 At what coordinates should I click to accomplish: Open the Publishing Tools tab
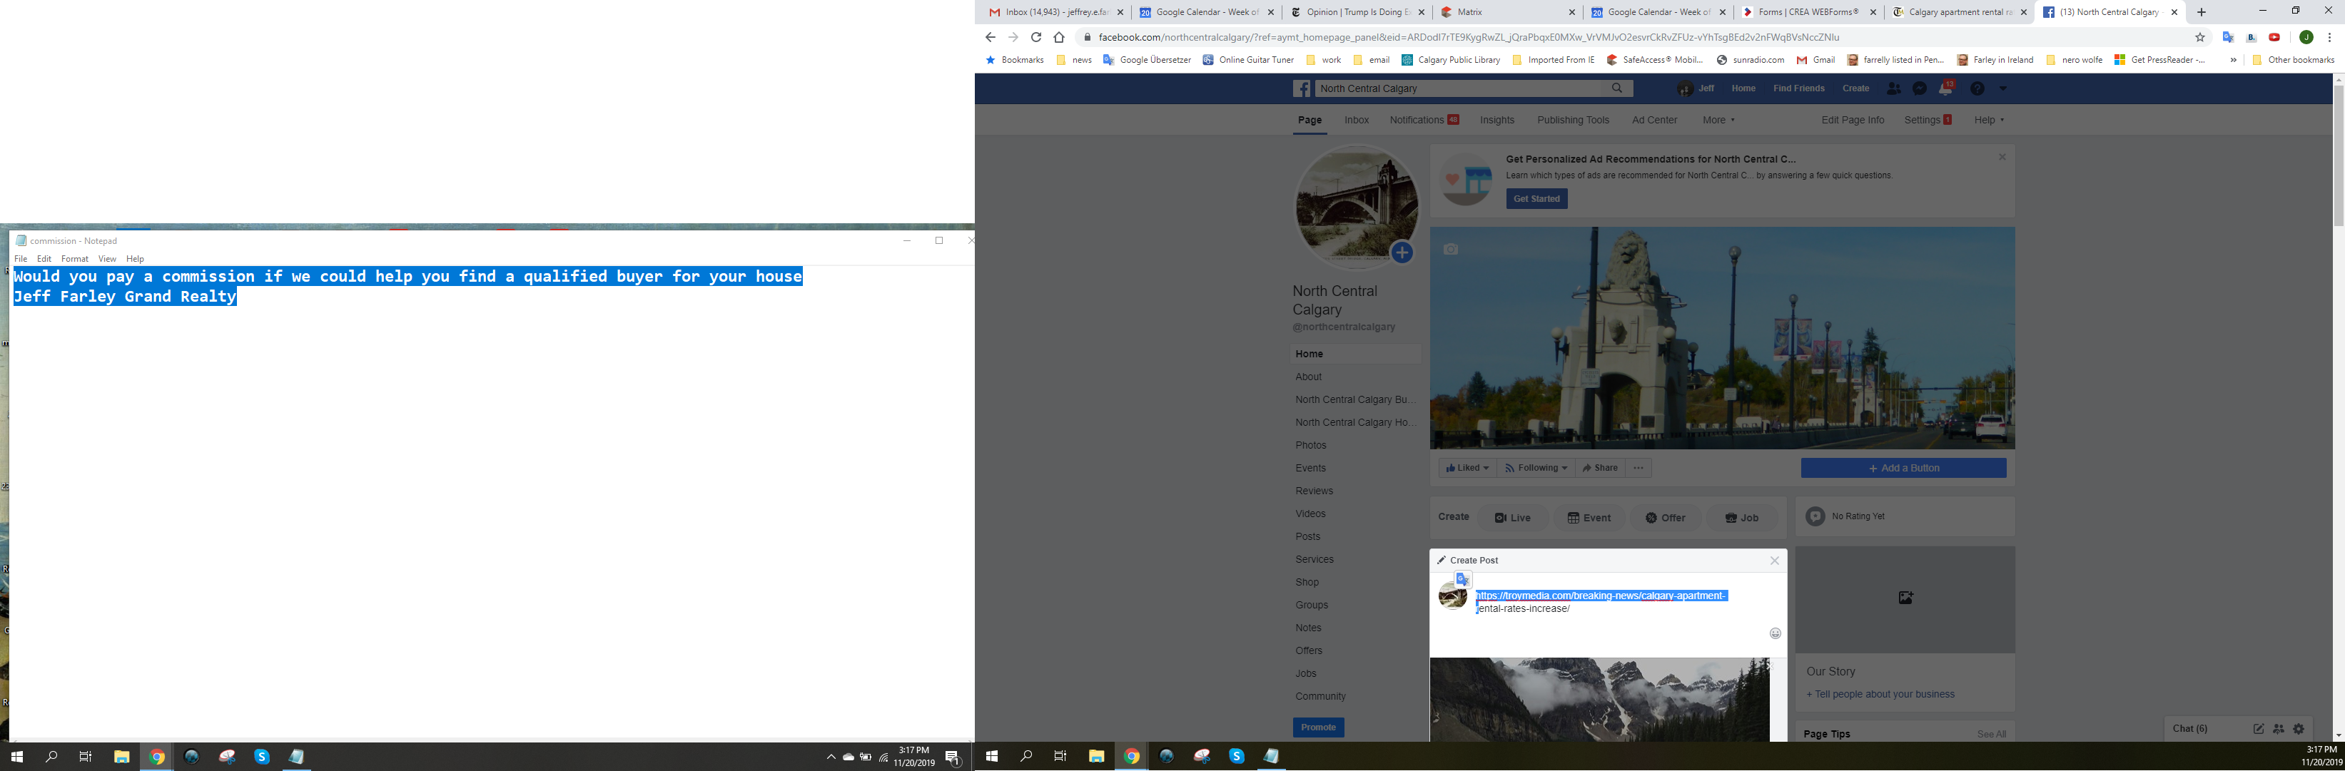tap(1573, 120)
